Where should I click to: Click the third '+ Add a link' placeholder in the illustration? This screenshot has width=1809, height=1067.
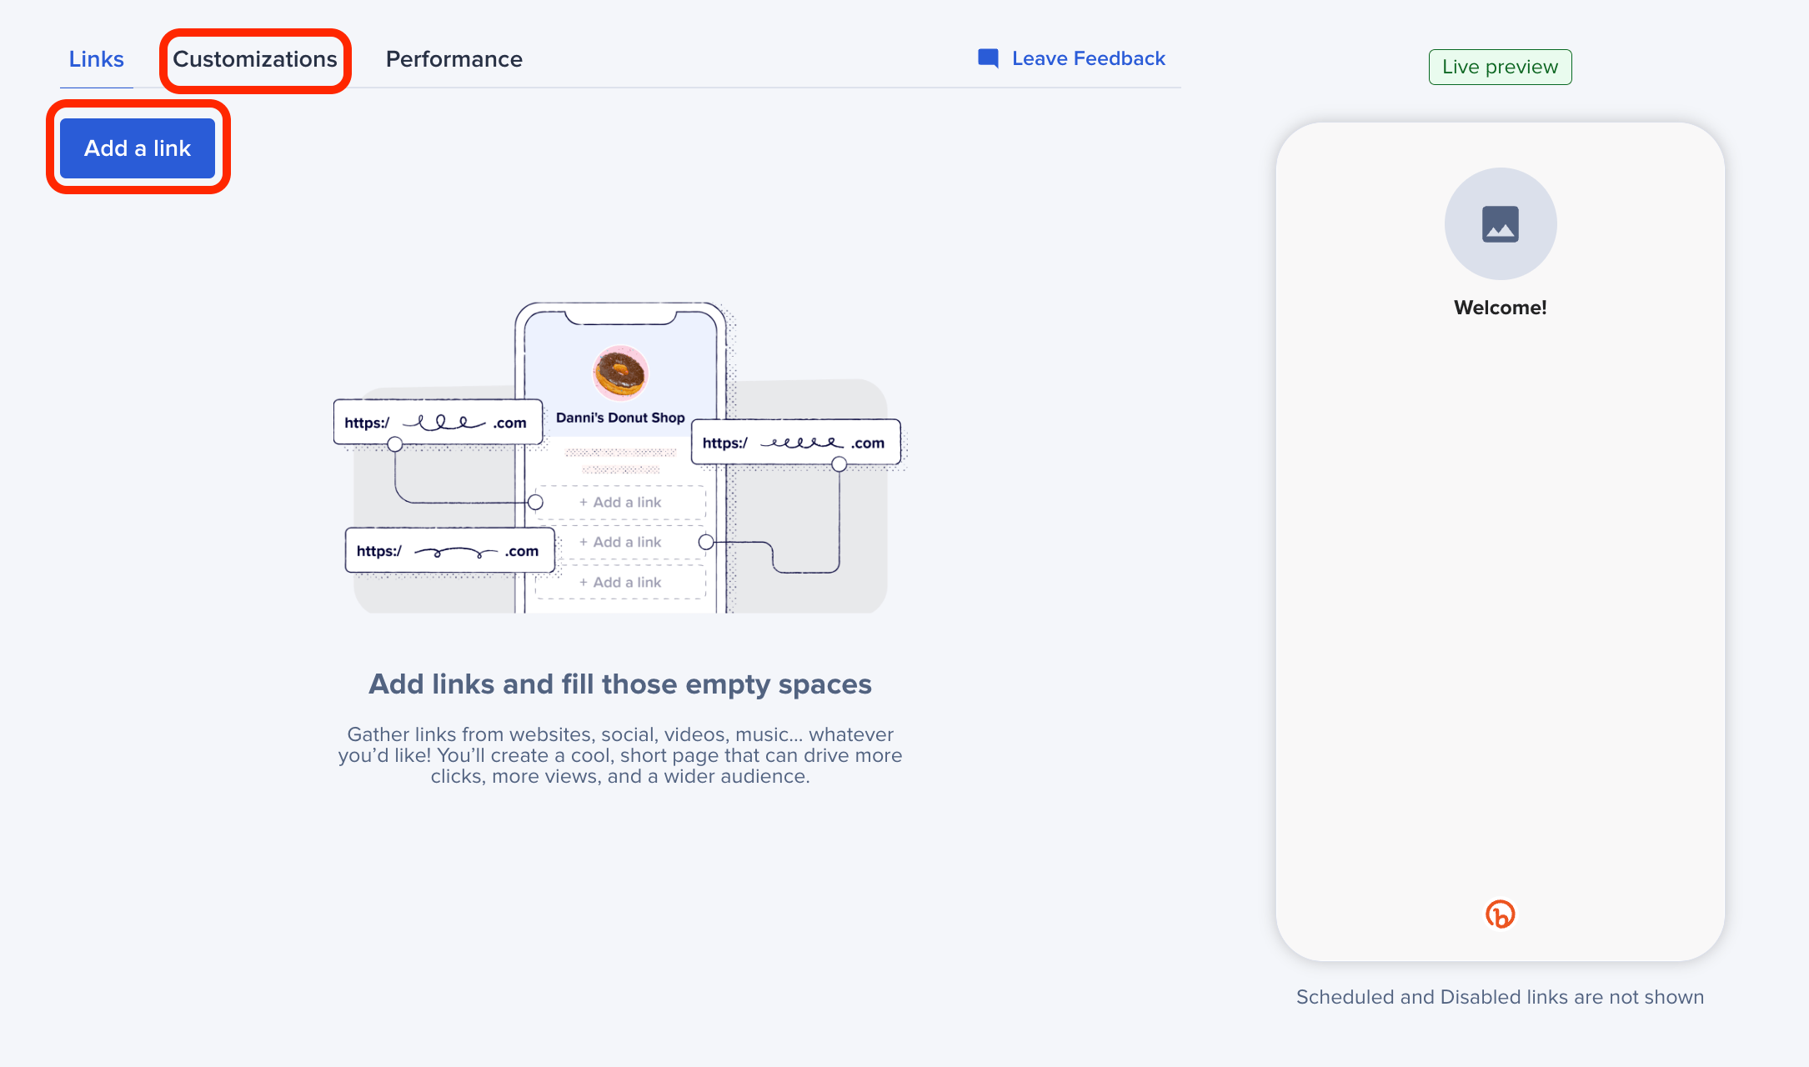click(x=619, y=582)
